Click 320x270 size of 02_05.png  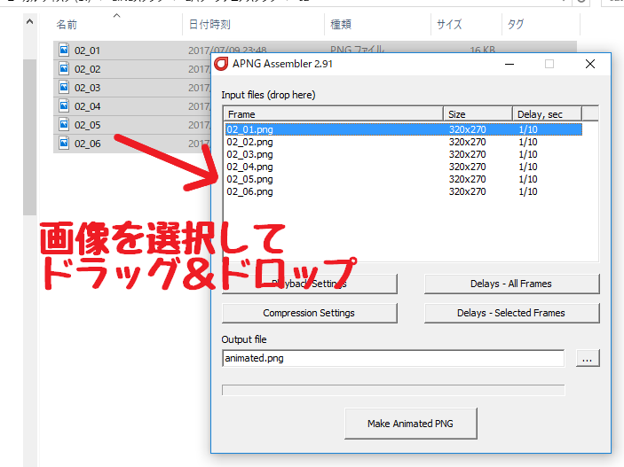point(467,179)
